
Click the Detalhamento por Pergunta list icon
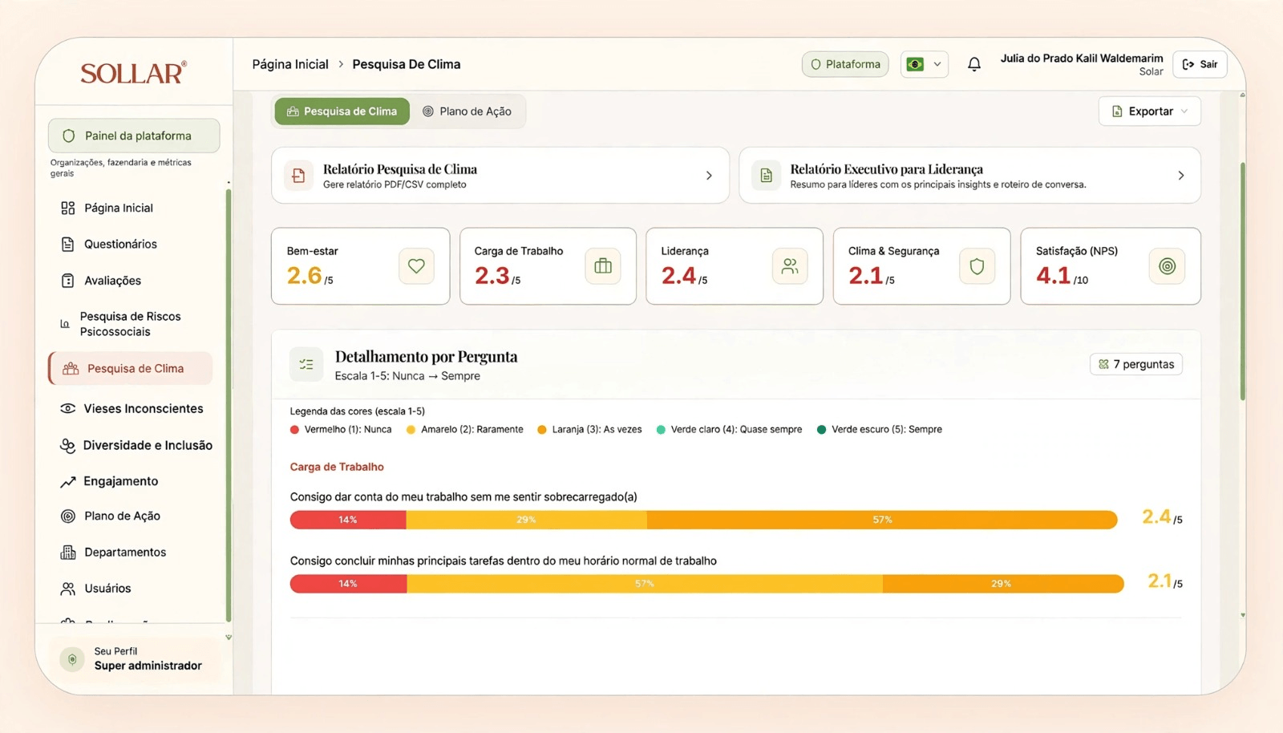point(306,364)
